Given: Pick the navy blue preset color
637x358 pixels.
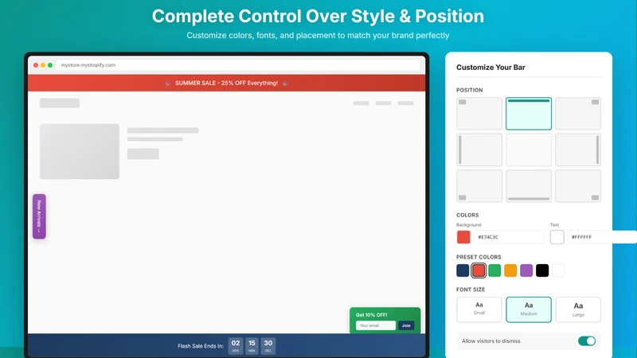Looking at the screenshot, I should (463, 270).
